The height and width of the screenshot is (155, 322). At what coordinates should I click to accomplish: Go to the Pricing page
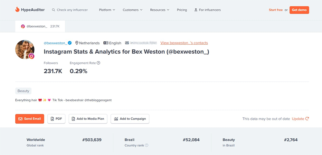(x=182, y=10)
